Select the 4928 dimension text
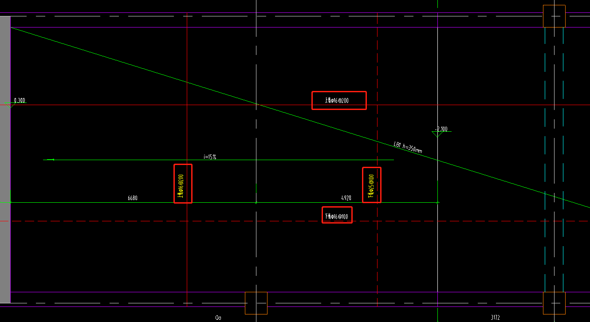Viewport: 590px width, 322px height. pos(346,198)
